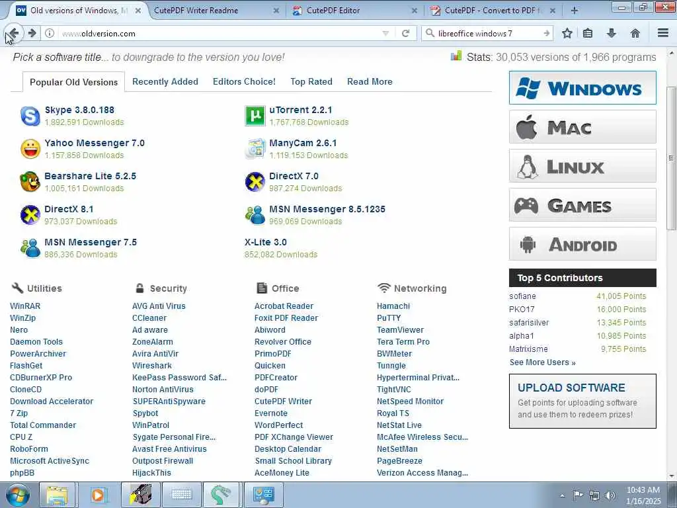Show hidden tray icons arrow
Viewport: 677px width, 508px height.
562,495
